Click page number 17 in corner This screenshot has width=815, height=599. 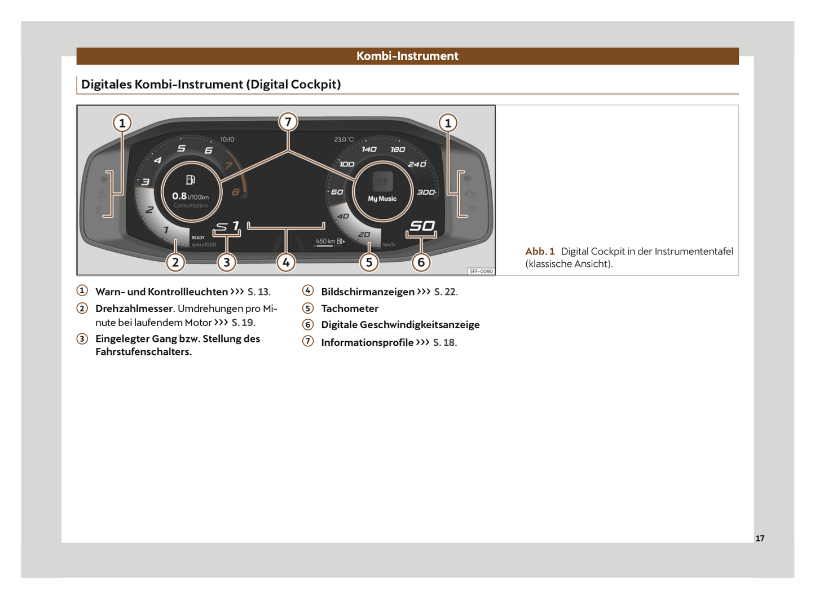click(760, 539)
